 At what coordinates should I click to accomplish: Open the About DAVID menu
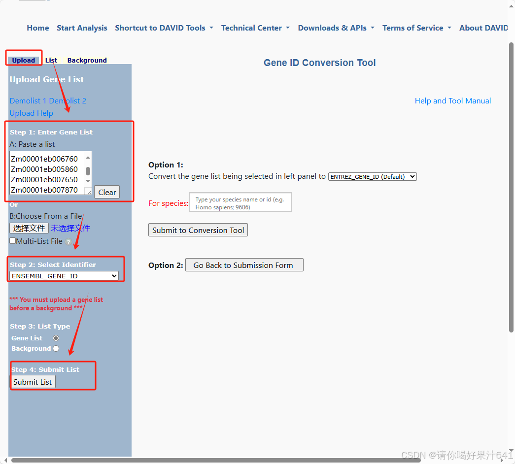pos(483,28)
